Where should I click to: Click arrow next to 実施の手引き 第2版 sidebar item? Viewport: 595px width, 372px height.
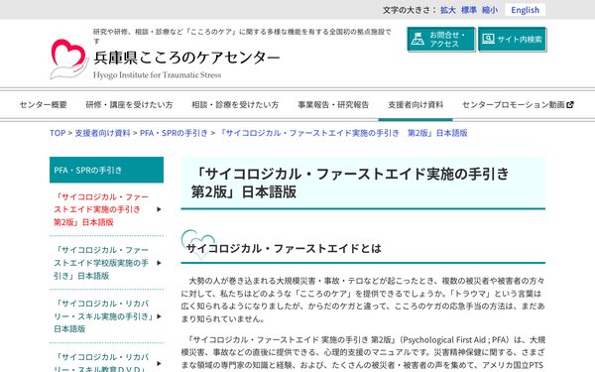[x=159, y=209]
